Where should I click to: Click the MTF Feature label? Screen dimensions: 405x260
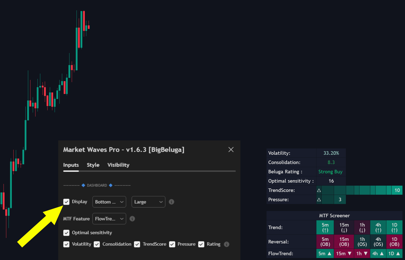[x=76, y=219]
